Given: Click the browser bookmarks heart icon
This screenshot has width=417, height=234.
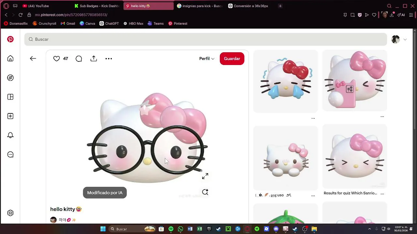Looking at the screenshot, I should pyautogui.click(x=374, y=15).
